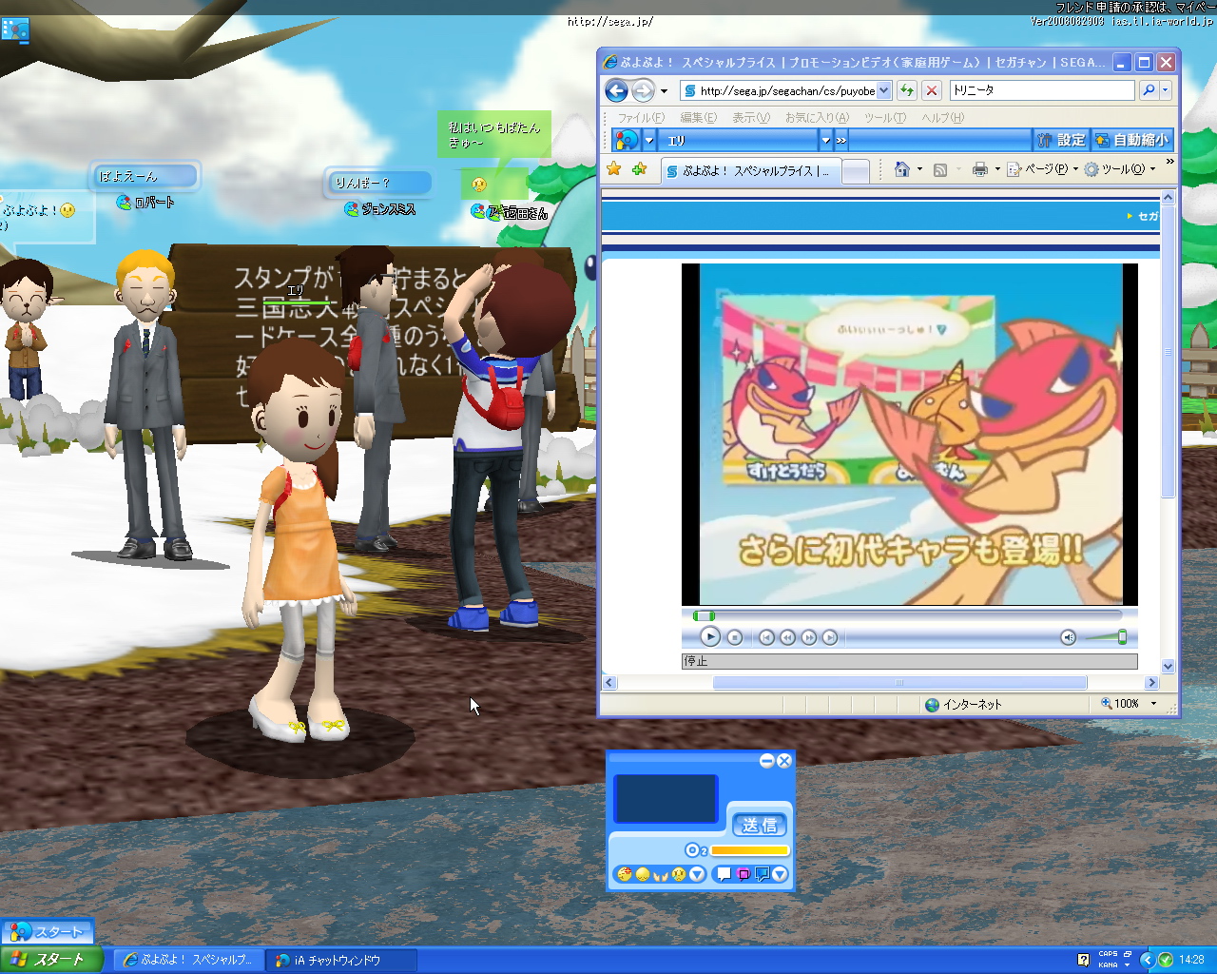Click the 設定 settings button

(x=1061, y=140)
